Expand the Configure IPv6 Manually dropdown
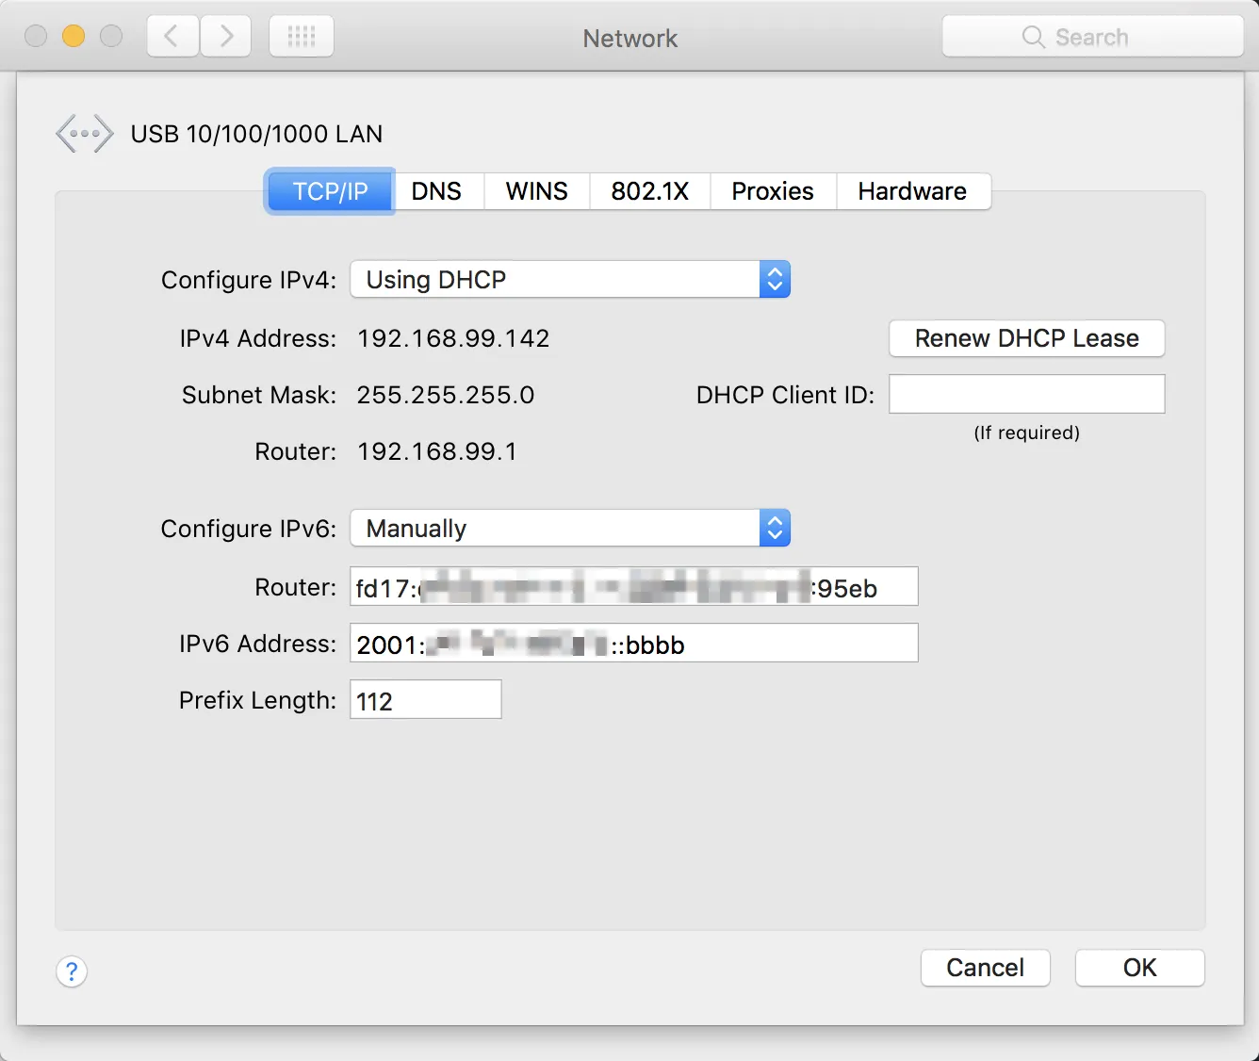 570,528
